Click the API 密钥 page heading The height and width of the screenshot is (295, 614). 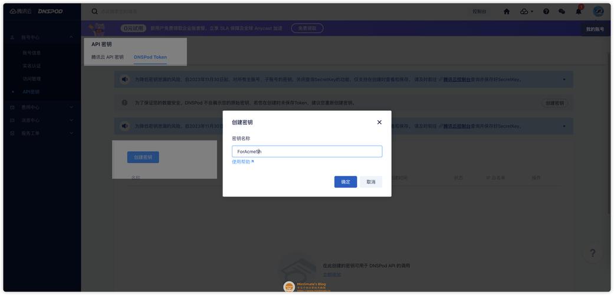[101, 44]
